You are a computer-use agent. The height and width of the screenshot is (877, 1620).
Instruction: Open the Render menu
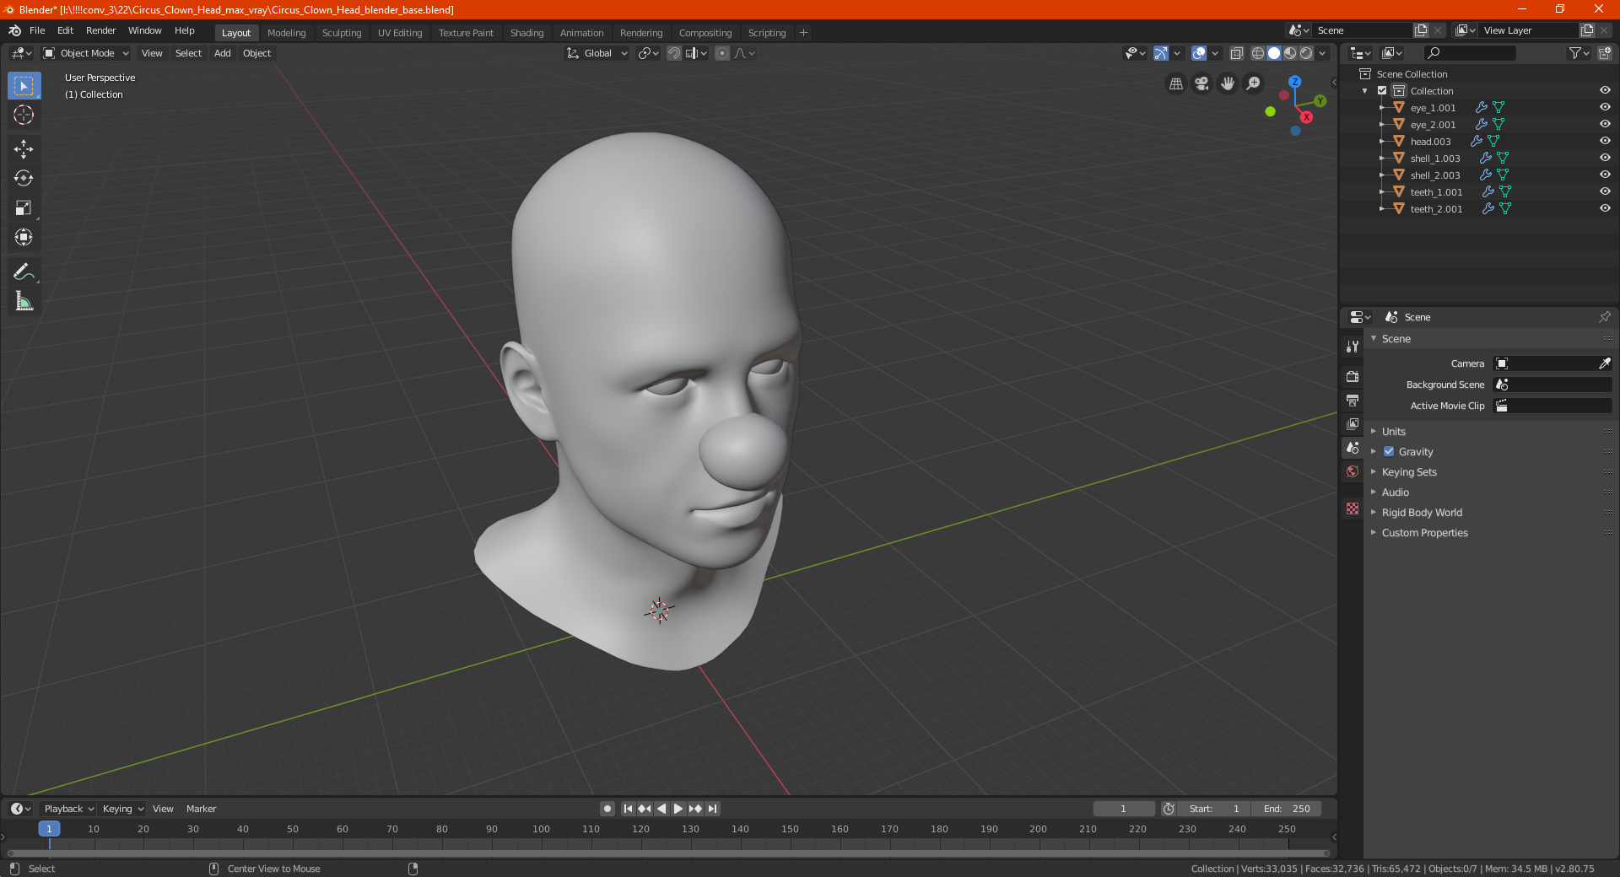click(100, 30)
